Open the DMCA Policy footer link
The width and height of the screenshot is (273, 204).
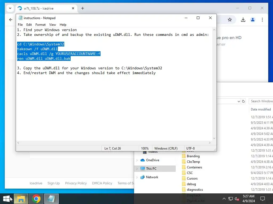click(x=102, y=183)
